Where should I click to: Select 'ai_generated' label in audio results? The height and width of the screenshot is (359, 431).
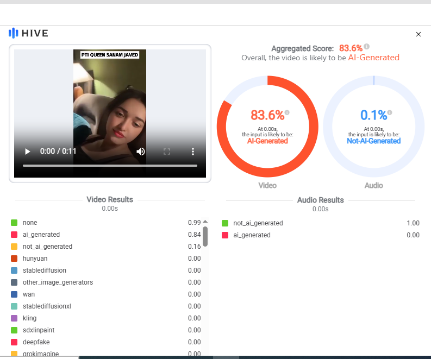252,235
